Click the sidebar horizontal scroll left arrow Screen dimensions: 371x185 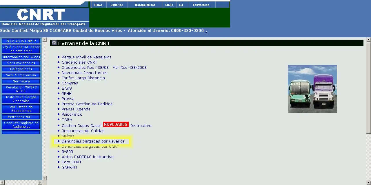(x=2, y=183)
